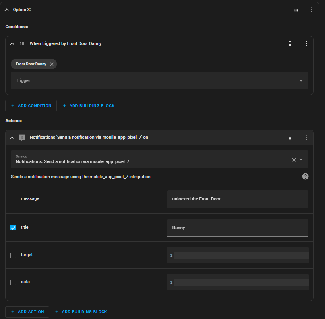Open the Service dropdown arrow
The image size is (325, 319).
(301, 159)
